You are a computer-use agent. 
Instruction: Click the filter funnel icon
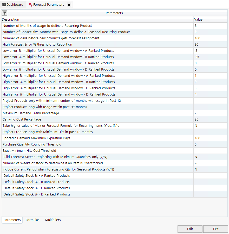5,13
